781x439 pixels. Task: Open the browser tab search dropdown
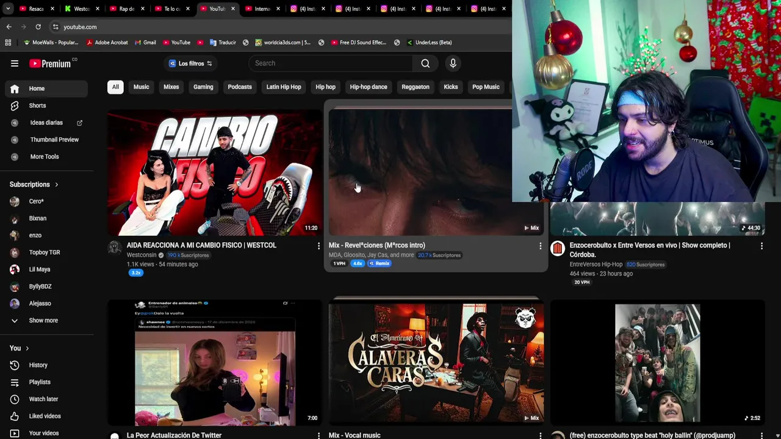8,9
